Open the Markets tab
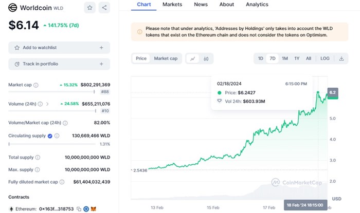 tap(172, 4)
